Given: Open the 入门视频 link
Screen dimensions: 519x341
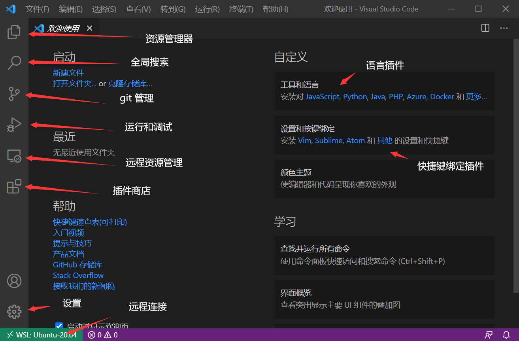Looking at the screenshot, I should [x=68, y=233].
